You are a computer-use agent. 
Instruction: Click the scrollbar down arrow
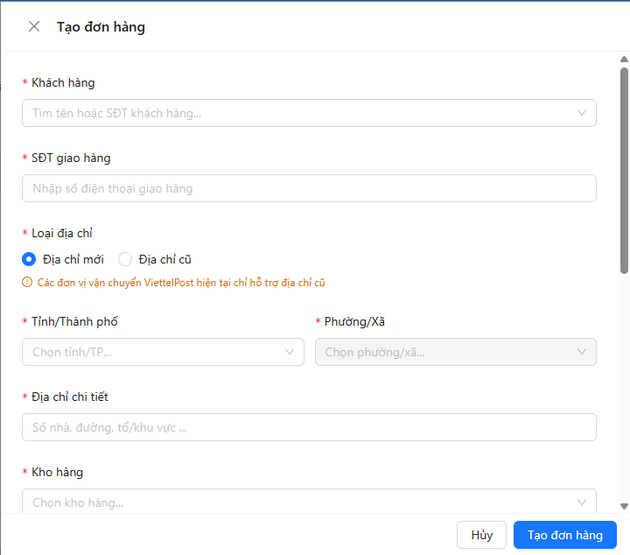coord(624,506)
